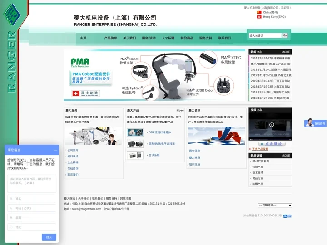Click the Ranger diamond logo icon
Screen dimensions: 327x245
[x=12, y=14]
